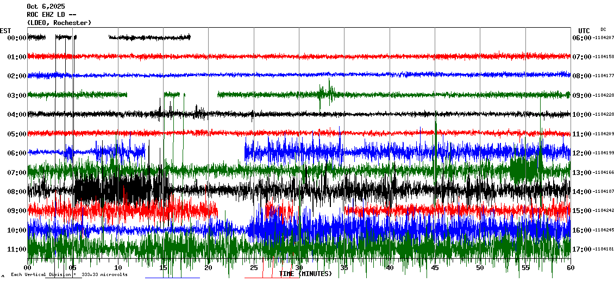
Task: Pick the 08:00 EST row label
Action: pos(17,192)
